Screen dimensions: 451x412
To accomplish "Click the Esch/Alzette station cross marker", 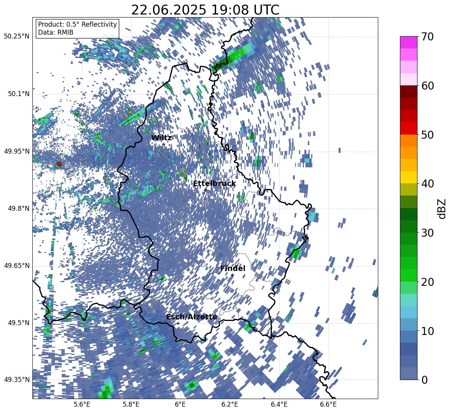I will click(178, 323).
